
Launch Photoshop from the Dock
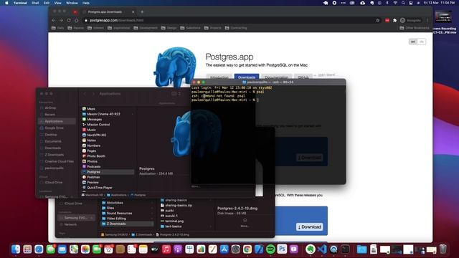pyautogui.click(x=282, y=249)
